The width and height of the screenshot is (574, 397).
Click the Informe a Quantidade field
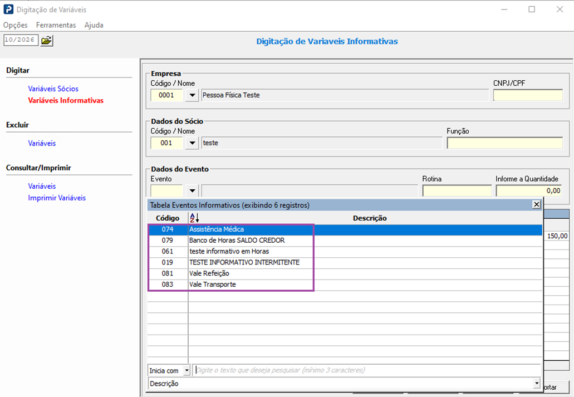tap(529, 190)
